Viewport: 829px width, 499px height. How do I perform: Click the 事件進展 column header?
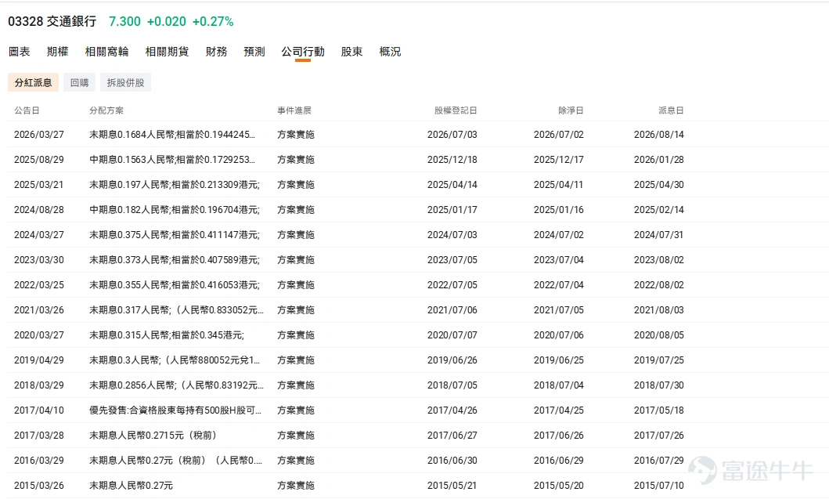point(294,110)
